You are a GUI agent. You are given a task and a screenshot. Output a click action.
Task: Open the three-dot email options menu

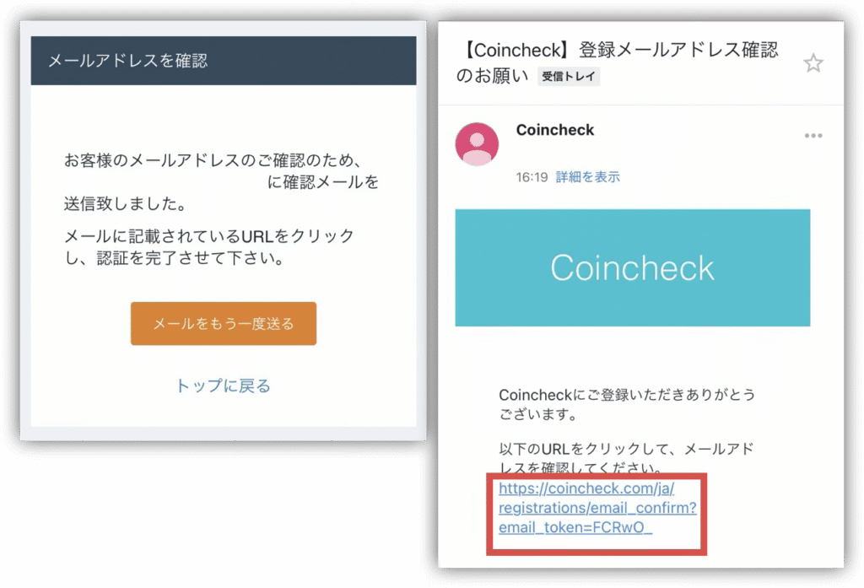813,136
